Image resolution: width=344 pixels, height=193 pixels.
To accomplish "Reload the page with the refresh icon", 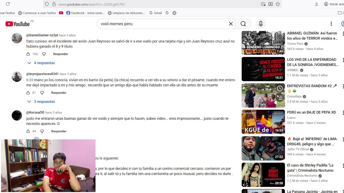I will pos(8,4).
